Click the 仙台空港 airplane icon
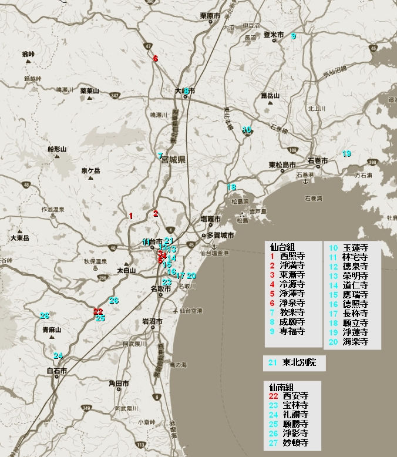 (176, 311)
